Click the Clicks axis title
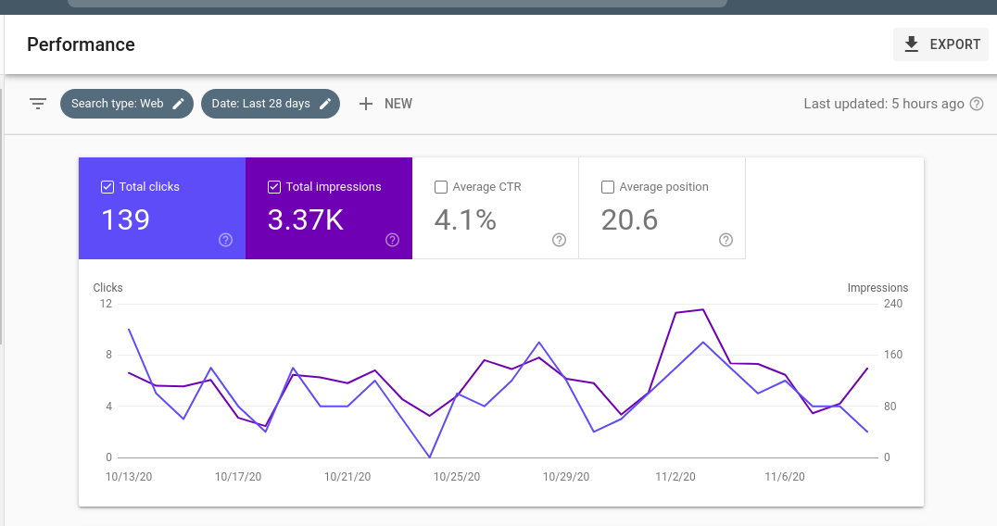 coord(107,288)
